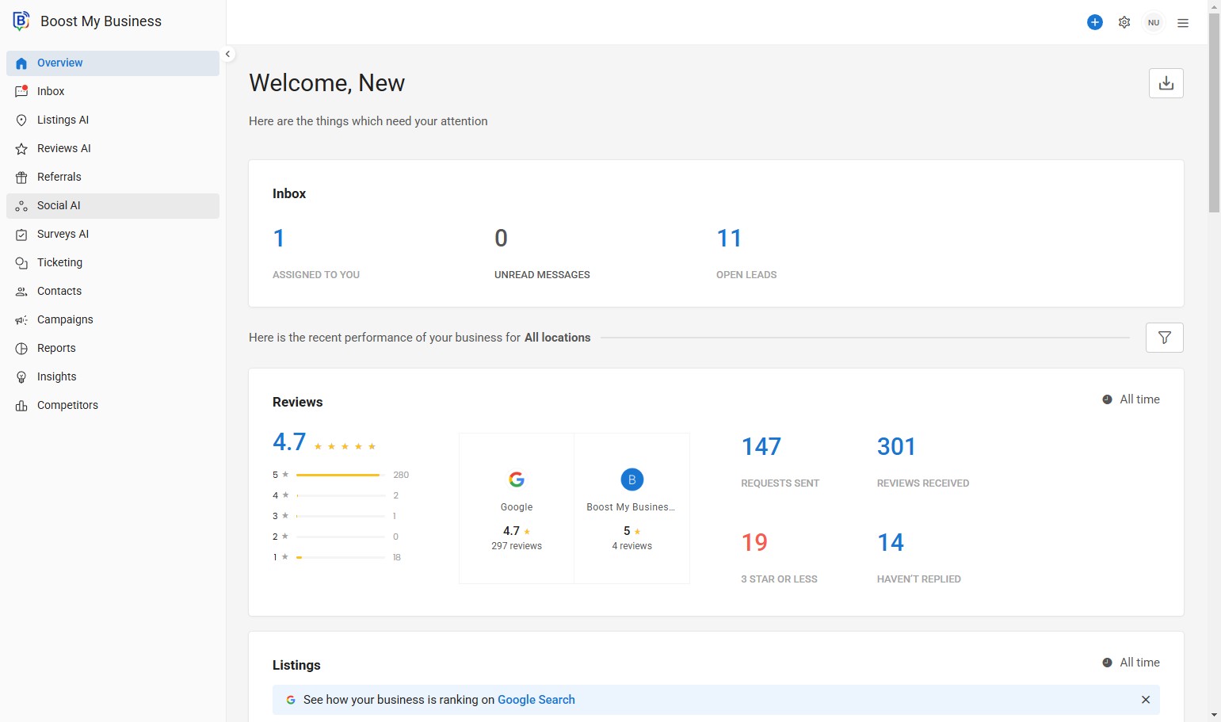Click the page's vertical scrollbar
The image size is (1221, 722).
[1214, 111]
